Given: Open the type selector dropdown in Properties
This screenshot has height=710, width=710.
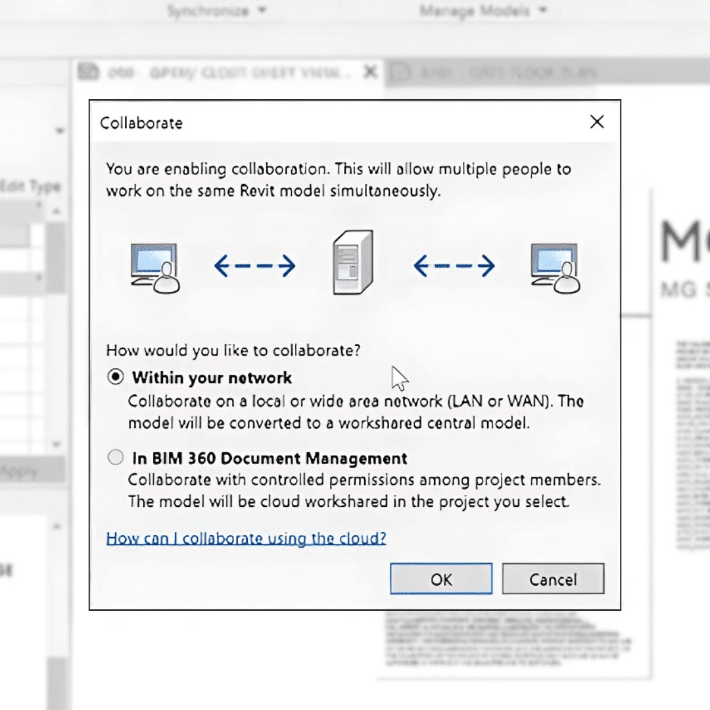Looking at the screenshot, I should [x=60, y=131].
